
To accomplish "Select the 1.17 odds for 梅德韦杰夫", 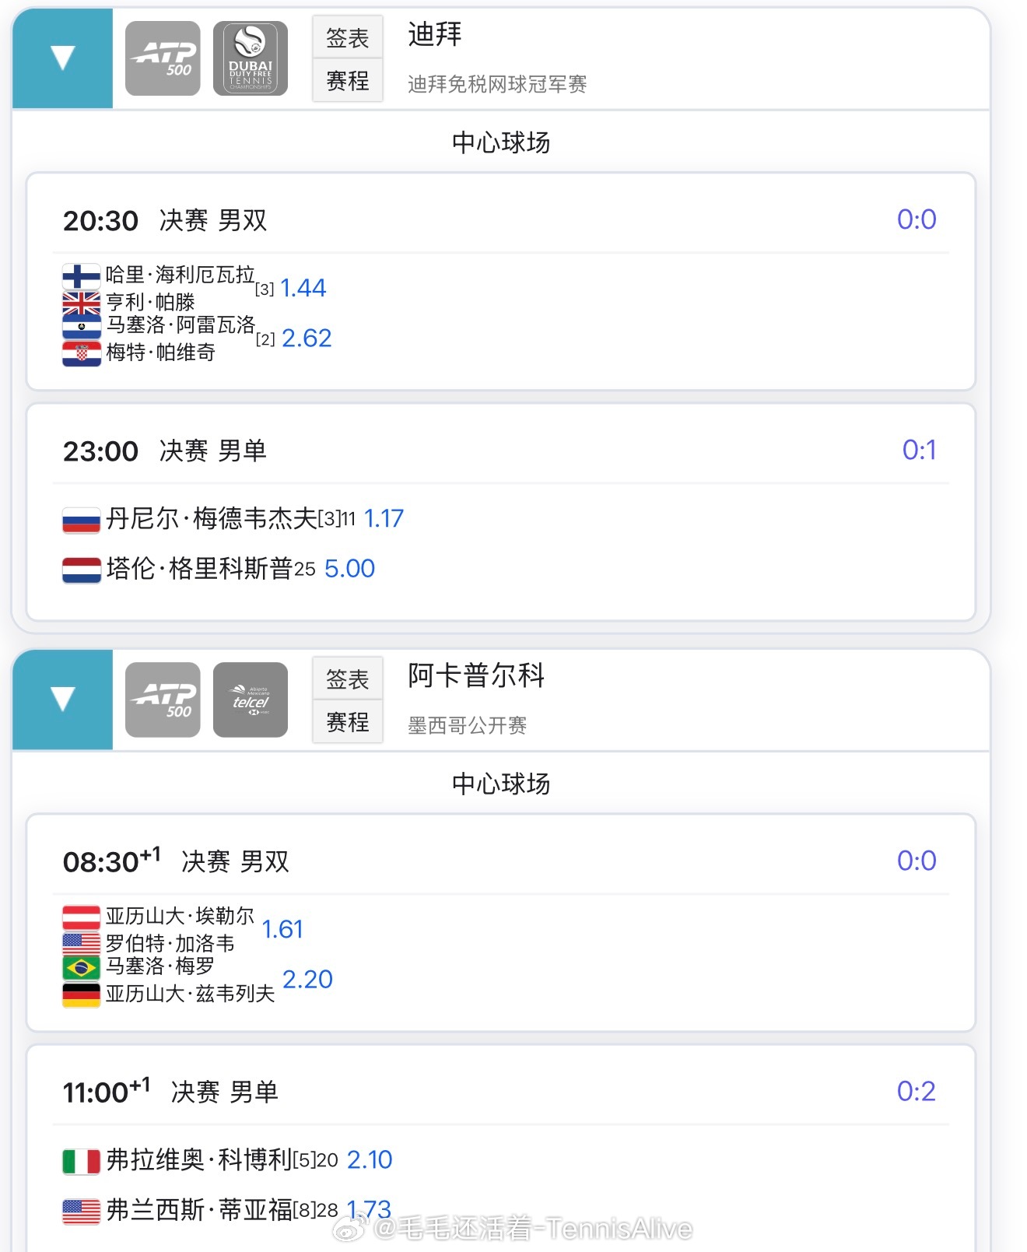I will [384, 518].
